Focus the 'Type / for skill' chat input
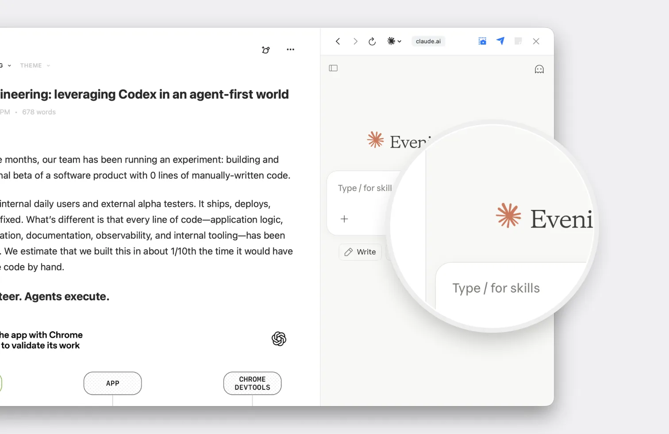 365,188
